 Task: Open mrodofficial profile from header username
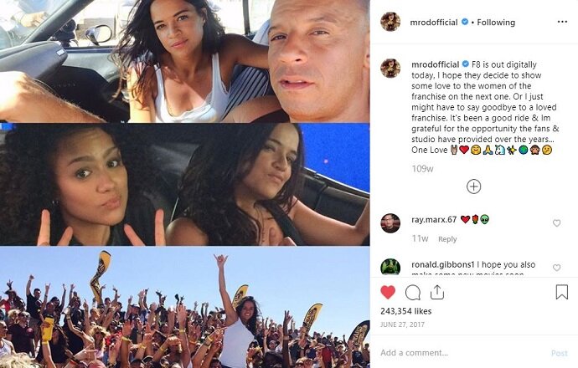pos(434,23)
